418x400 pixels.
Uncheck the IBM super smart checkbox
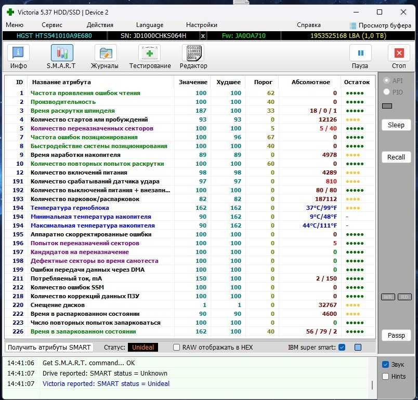(x=342, y=347)
